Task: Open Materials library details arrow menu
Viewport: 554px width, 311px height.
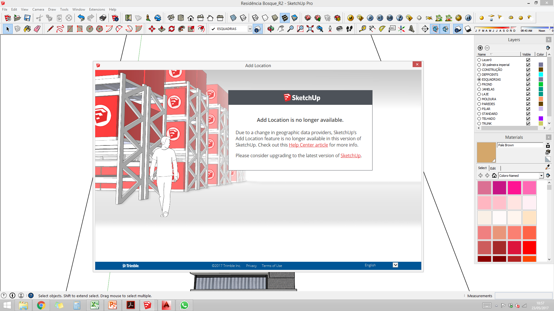Action: coord(548,175)
